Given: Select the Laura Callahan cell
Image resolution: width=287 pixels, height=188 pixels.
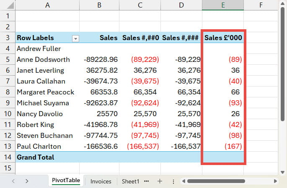Looking at the screenshot, I should tap(47, 81).
